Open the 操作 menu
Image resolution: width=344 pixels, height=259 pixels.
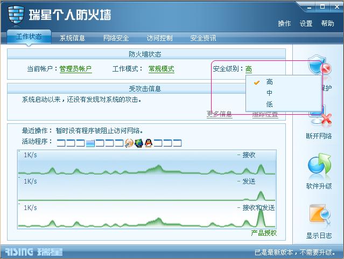click(x=284, y=23)
